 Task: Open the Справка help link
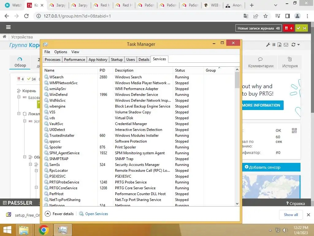click(296, 203)
